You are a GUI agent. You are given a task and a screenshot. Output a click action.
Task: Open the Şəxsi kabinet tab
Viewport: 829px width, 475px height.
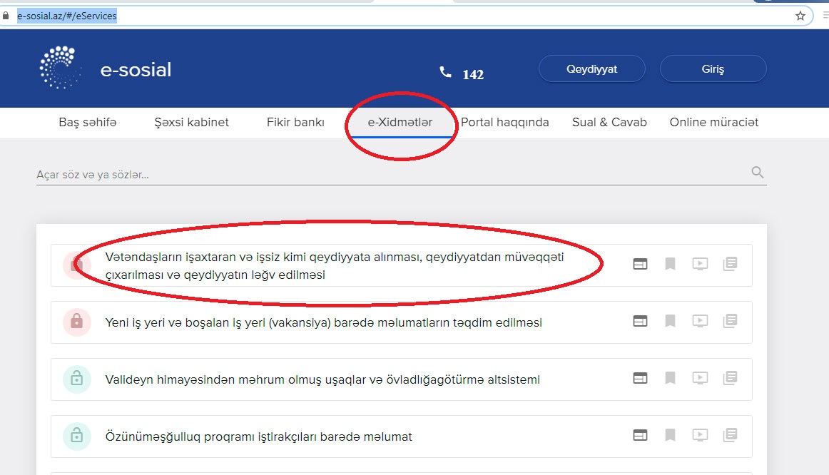192,123
